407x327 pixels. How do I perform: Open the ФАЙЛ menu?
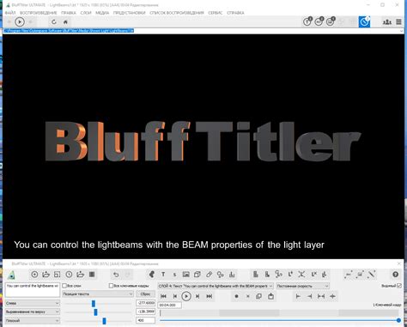pos(10,13)
